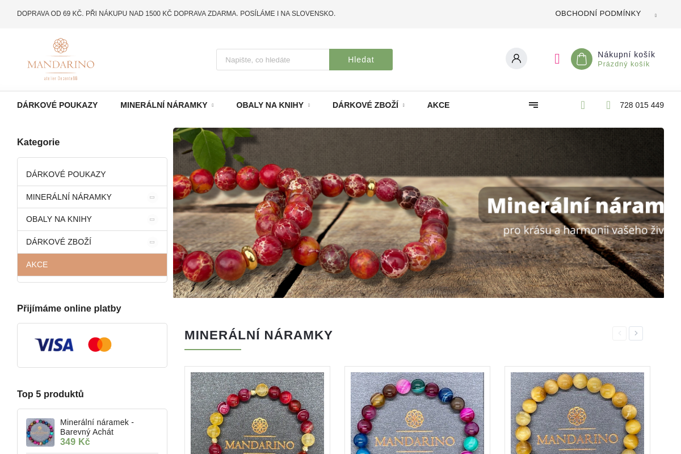Focus the search input field
This screenshot has height=454, width=681.
(273, 60)
